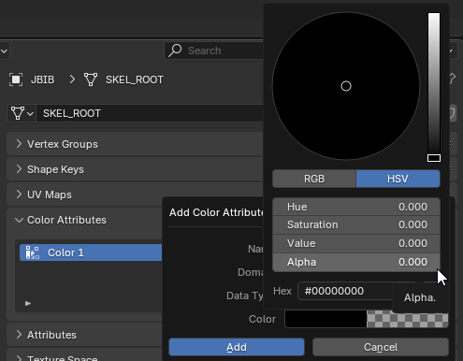Click SKEL_ROOT text in the breadcrumb
The height and width of the screenshot is (361, 463).
[135, 79]
